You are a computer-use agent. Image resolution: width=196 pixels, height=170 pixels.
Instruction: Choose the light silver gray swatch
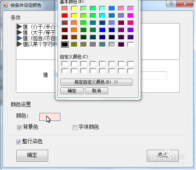(x=112, y=44)
